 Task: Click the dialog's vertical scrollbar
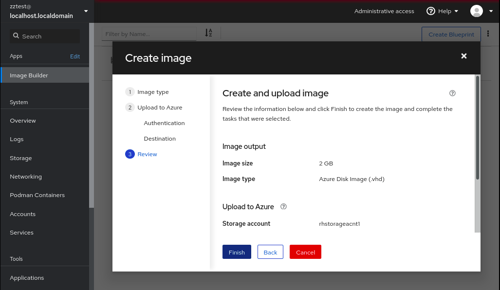(x=478, y=127)
